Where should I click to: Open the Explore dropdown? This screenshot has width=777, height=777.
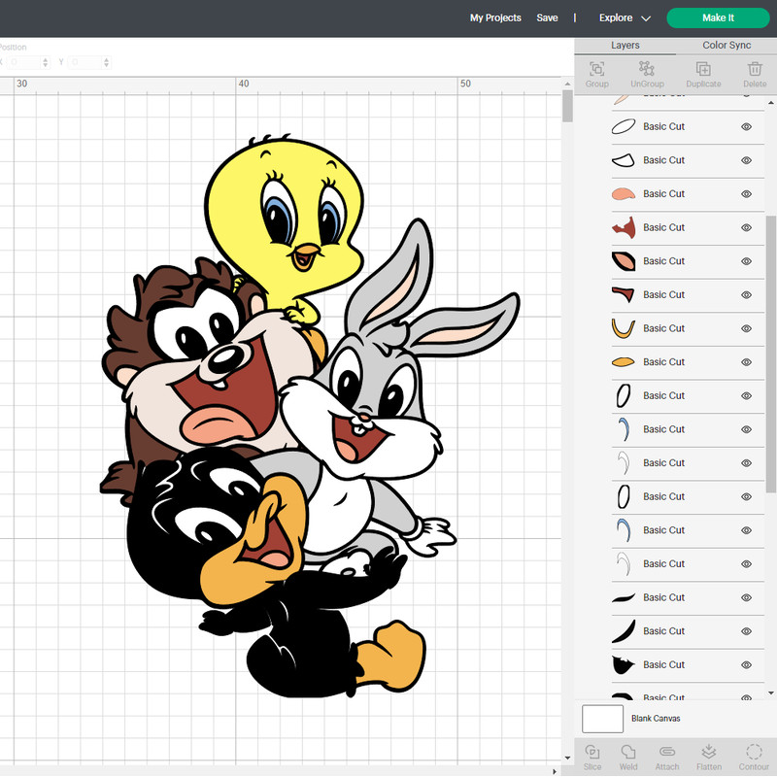622,17
